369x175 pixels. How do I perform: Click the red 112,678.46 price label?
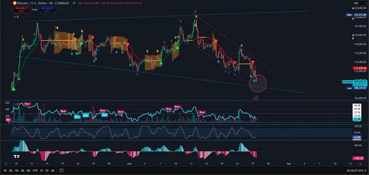(x=360, y=68)
